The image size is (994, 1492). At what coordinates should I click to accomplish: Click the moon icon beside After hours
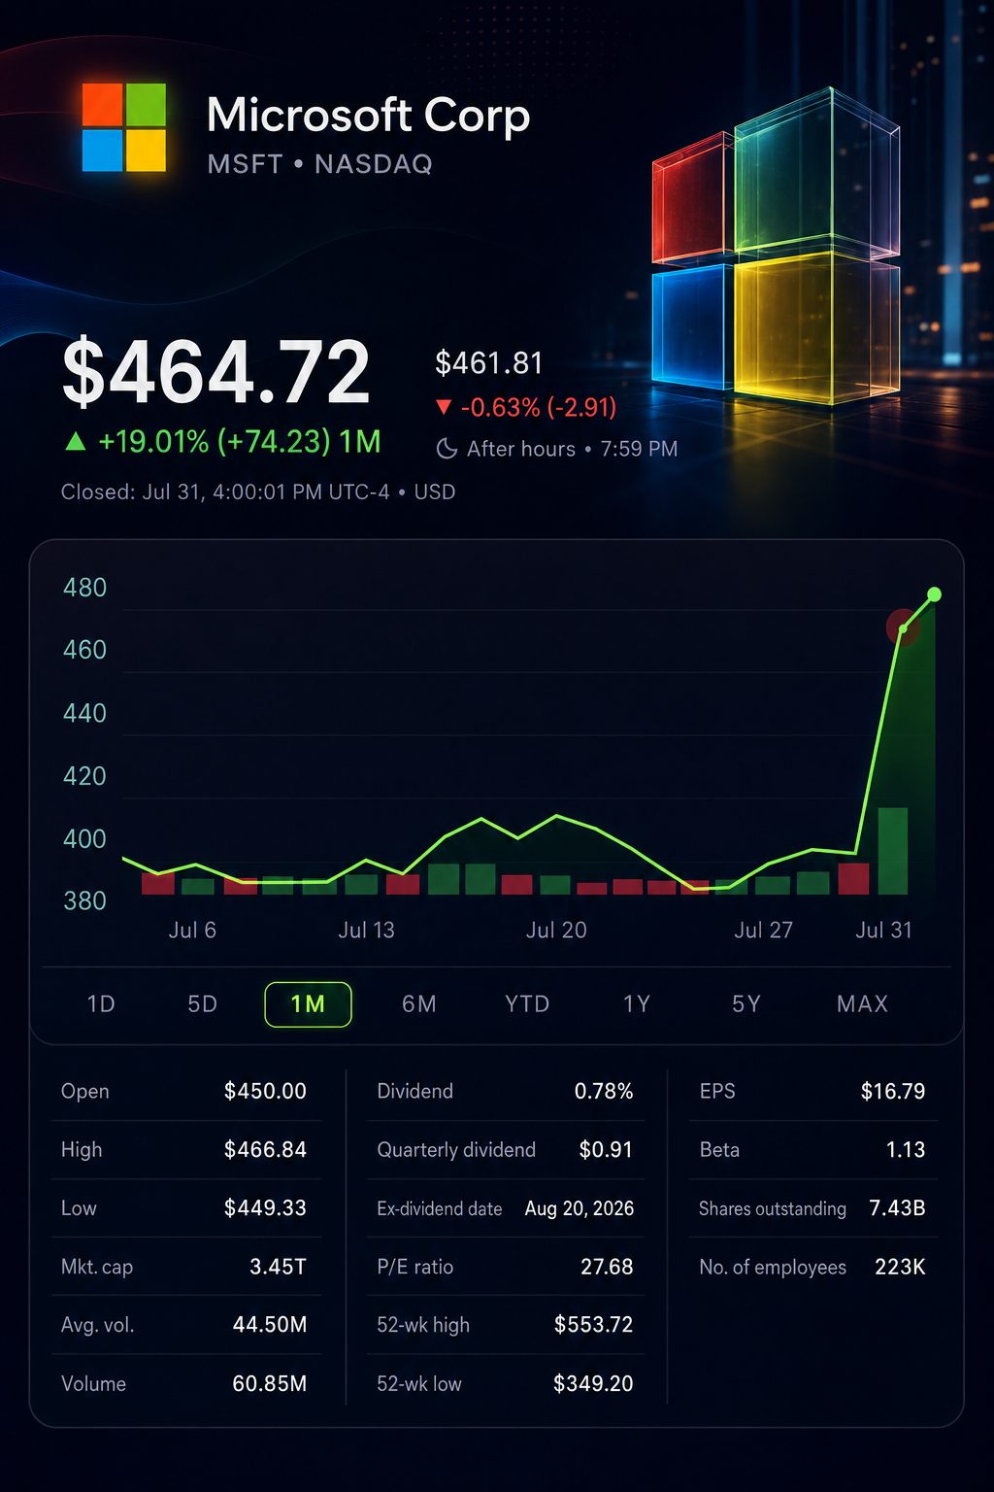point(447,449)
